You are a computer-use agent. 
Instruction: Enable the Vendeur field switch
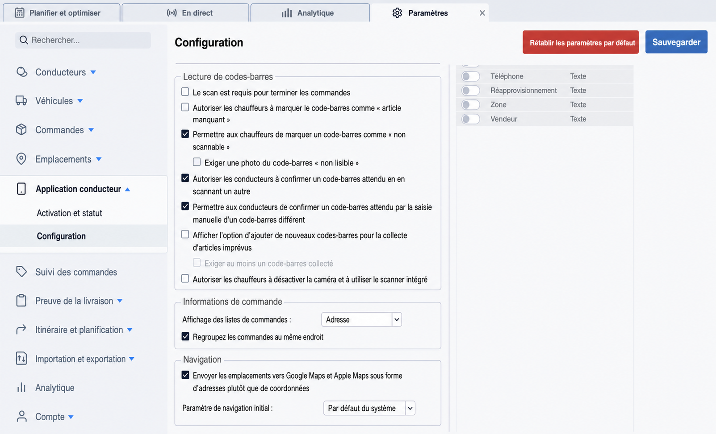[x=471, y=119]
